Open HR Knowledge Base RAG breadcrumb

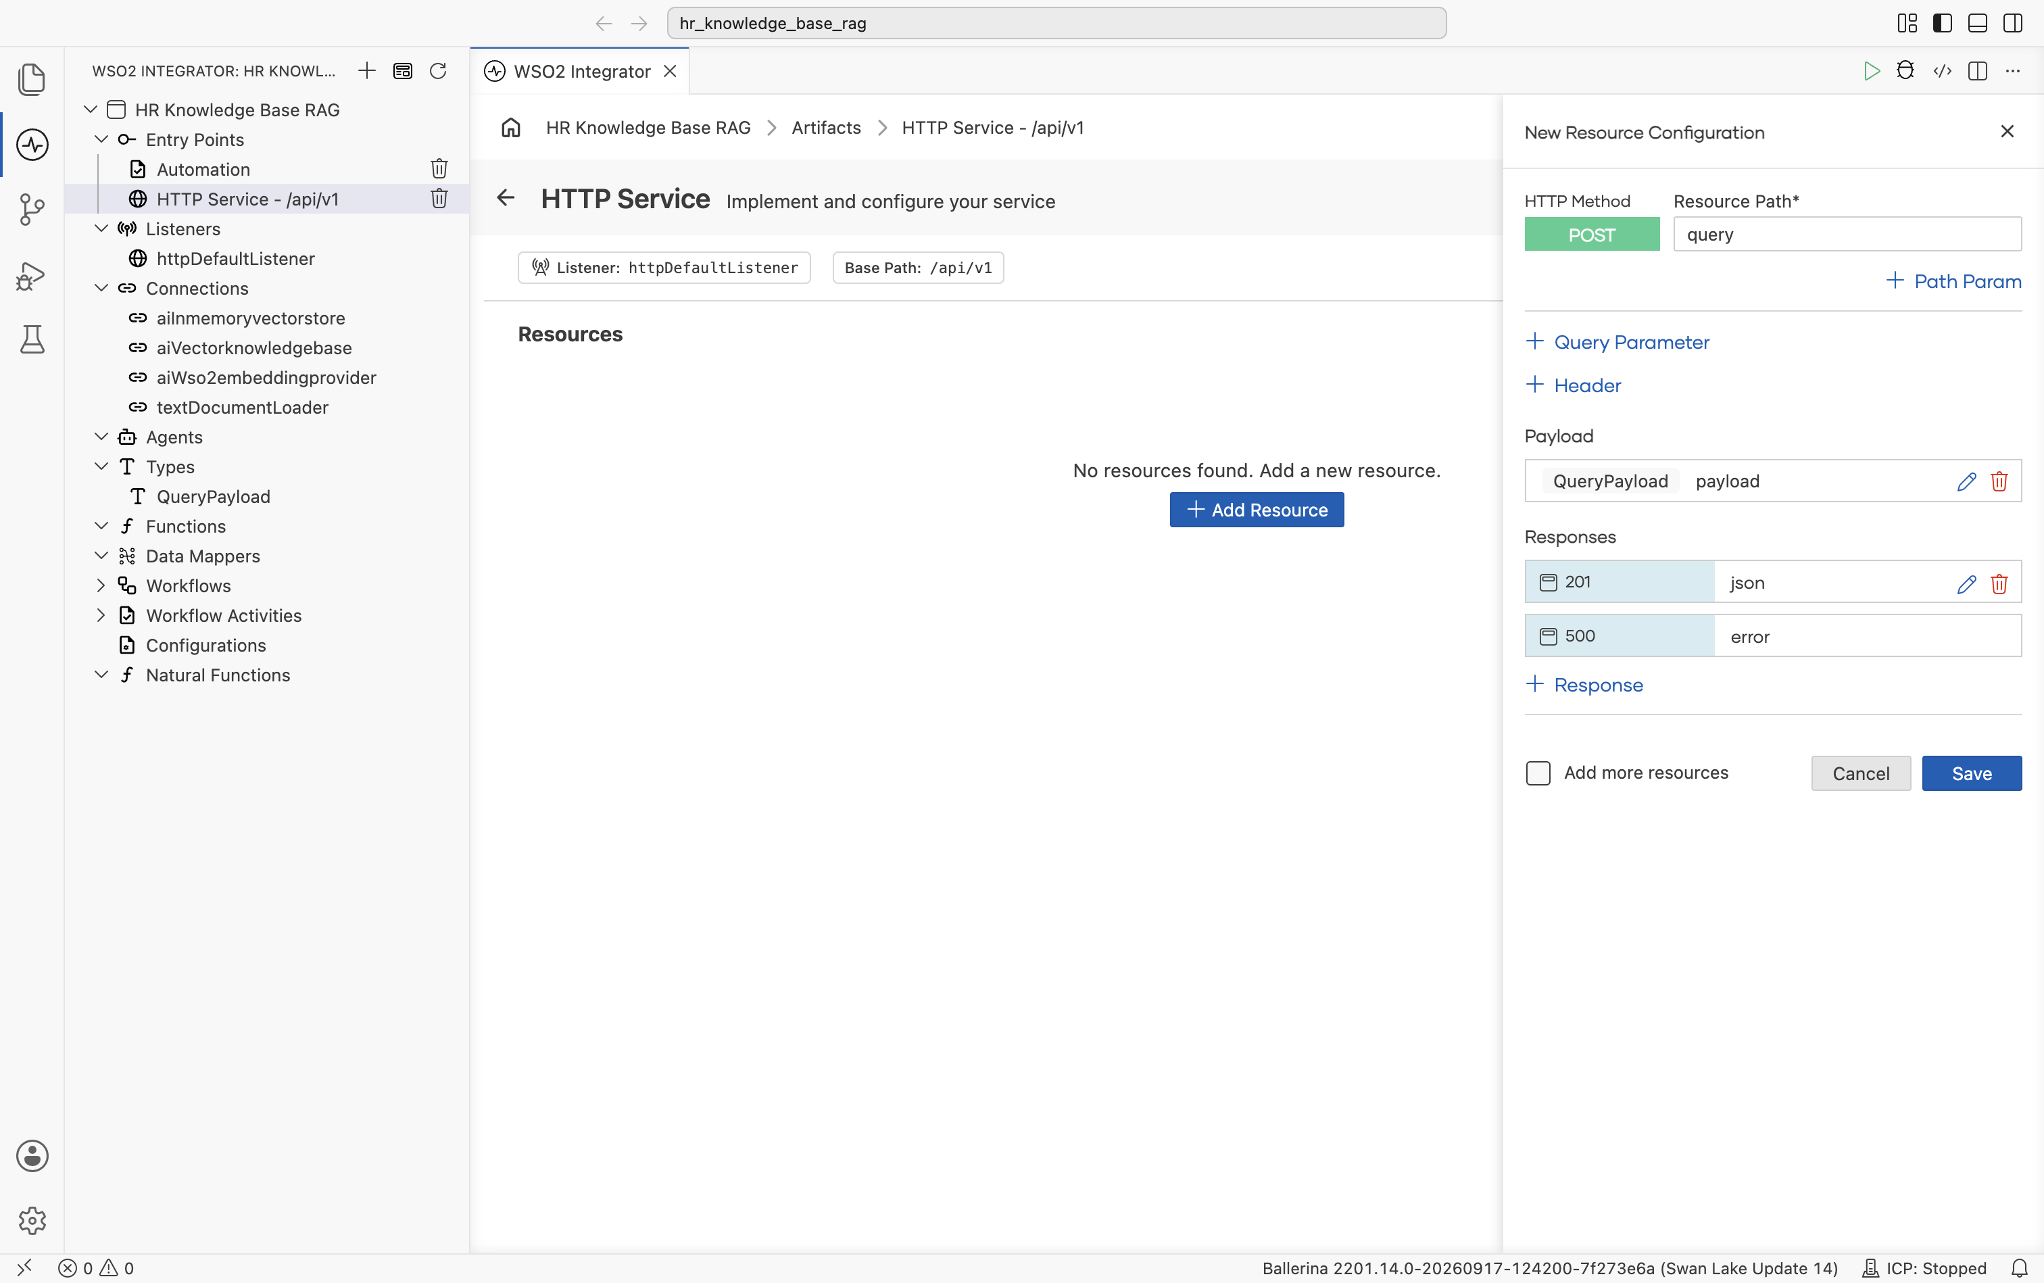click(x=648, y=127)
